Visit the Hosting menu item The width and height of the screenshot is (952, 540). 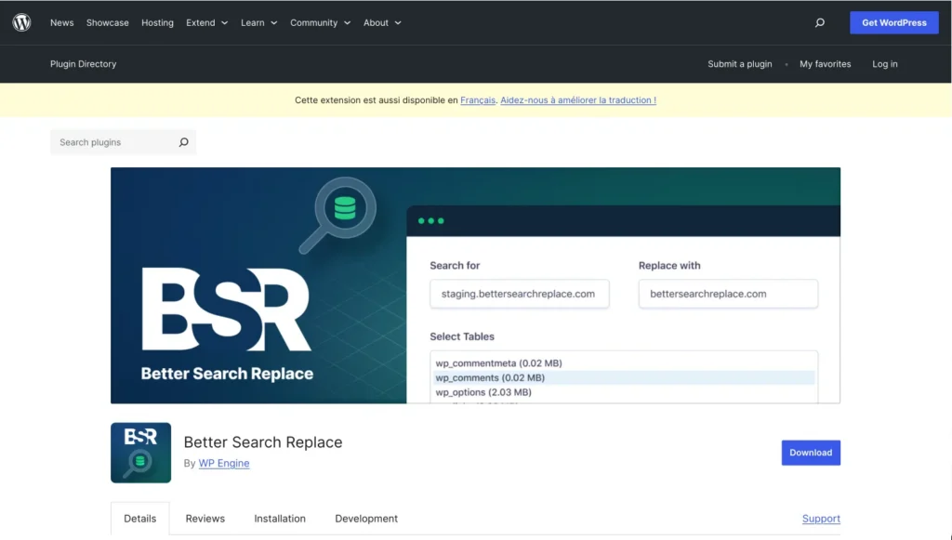157,22
